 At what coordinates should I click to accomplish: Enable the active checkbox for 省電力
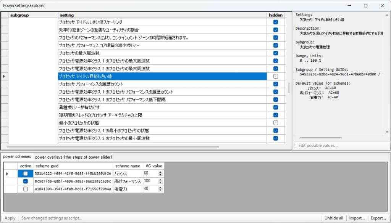[25, 189]
